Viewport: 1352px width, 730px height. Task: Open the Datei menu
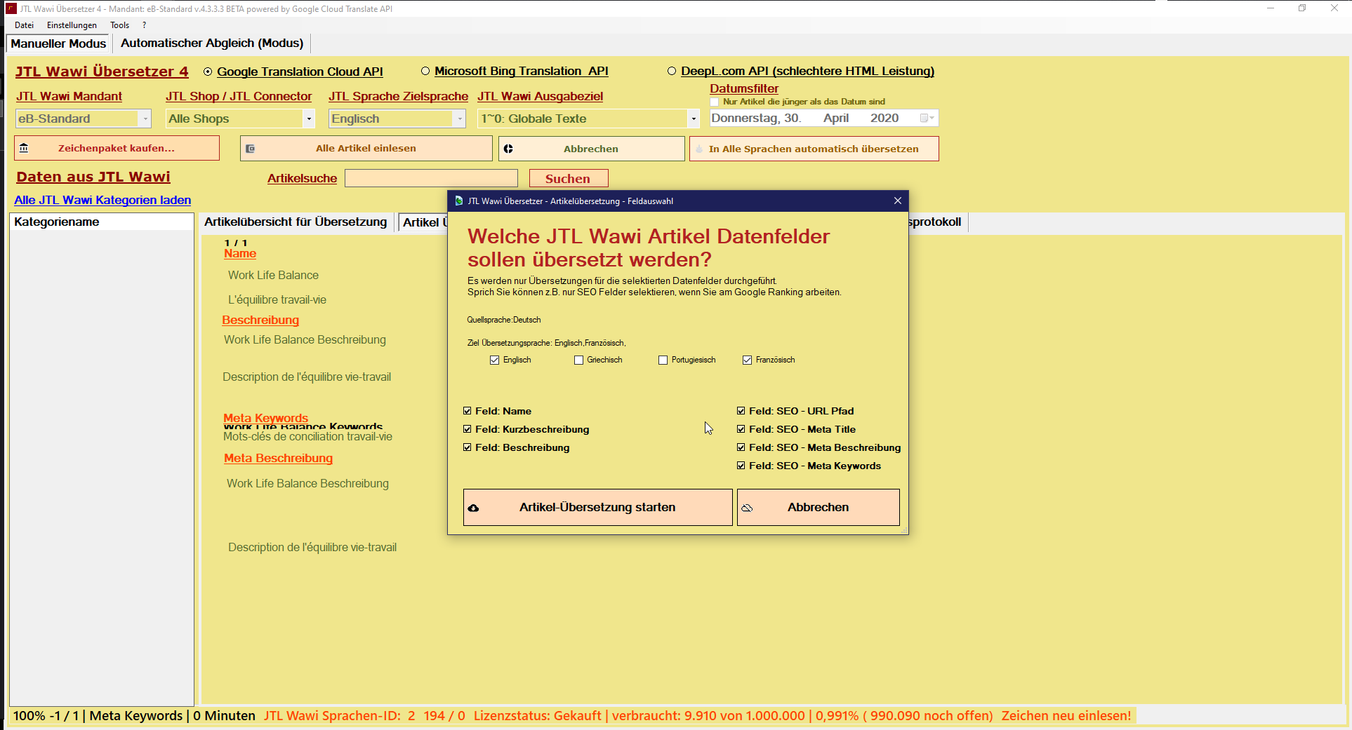[x=24, y=25]
